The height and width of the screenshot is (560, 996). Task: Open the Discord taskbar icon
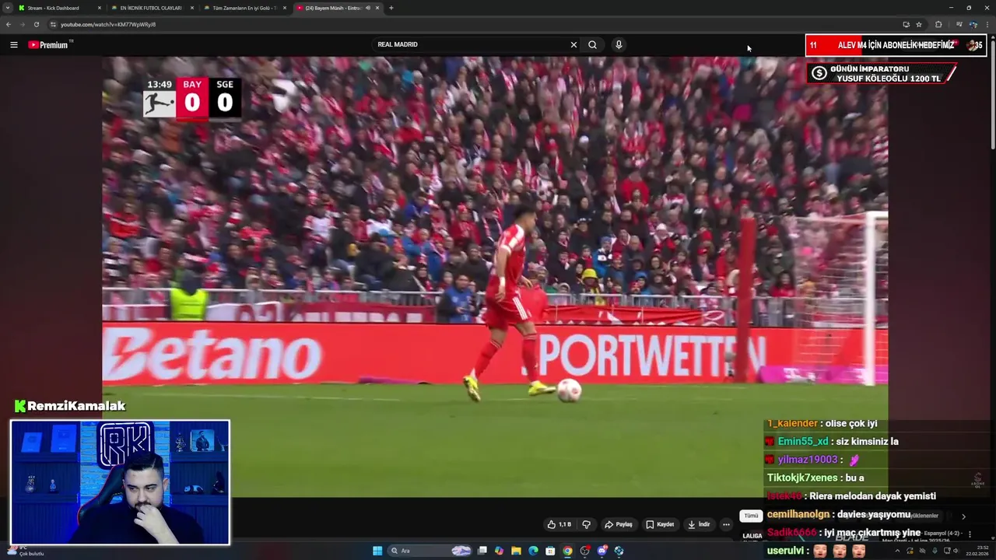pos(601,551)
